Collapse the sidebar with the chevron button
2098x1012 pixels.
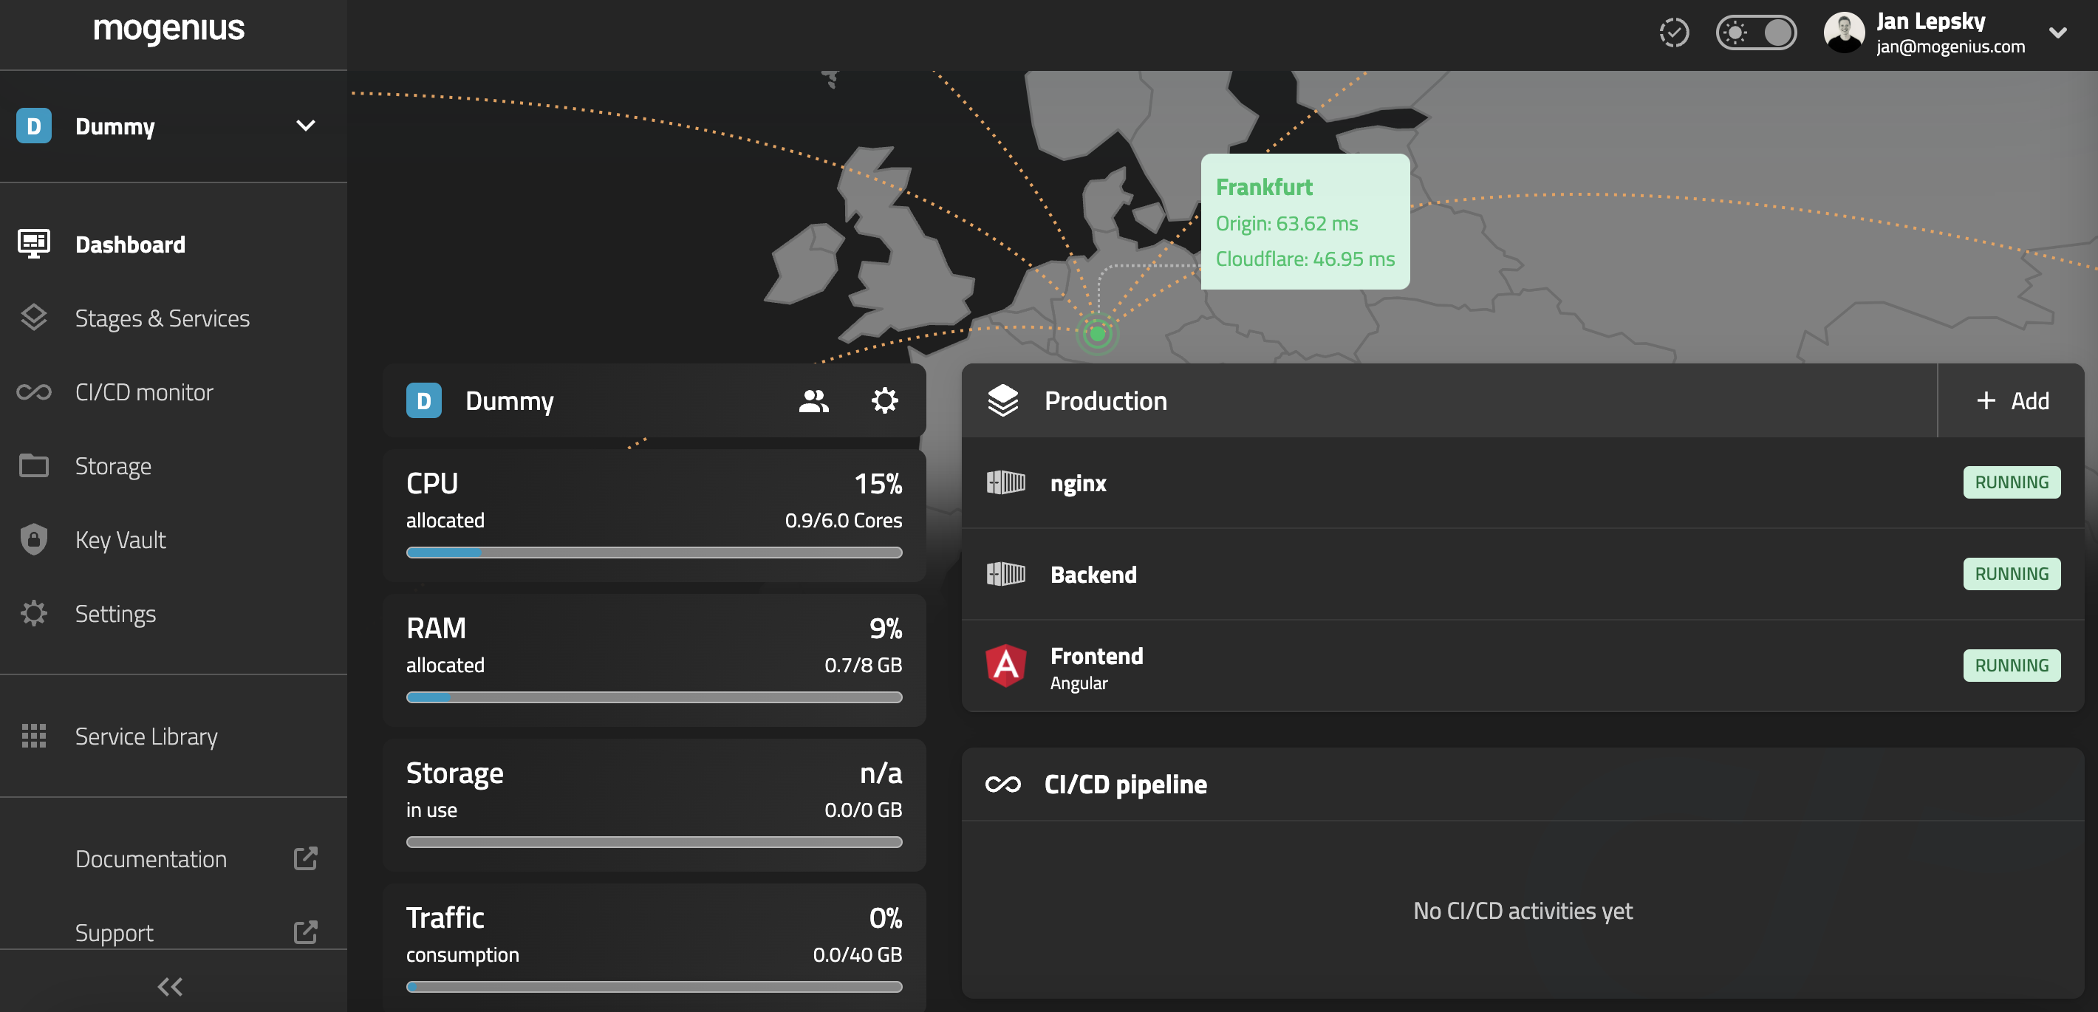click(170, 986)
